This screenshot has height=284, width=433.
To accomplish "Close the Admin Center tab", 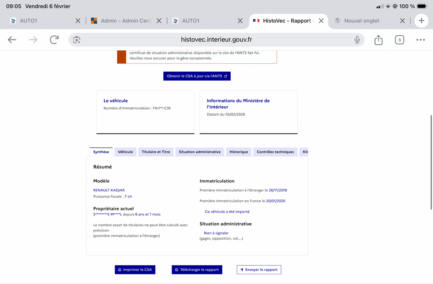I will point(159,21).
